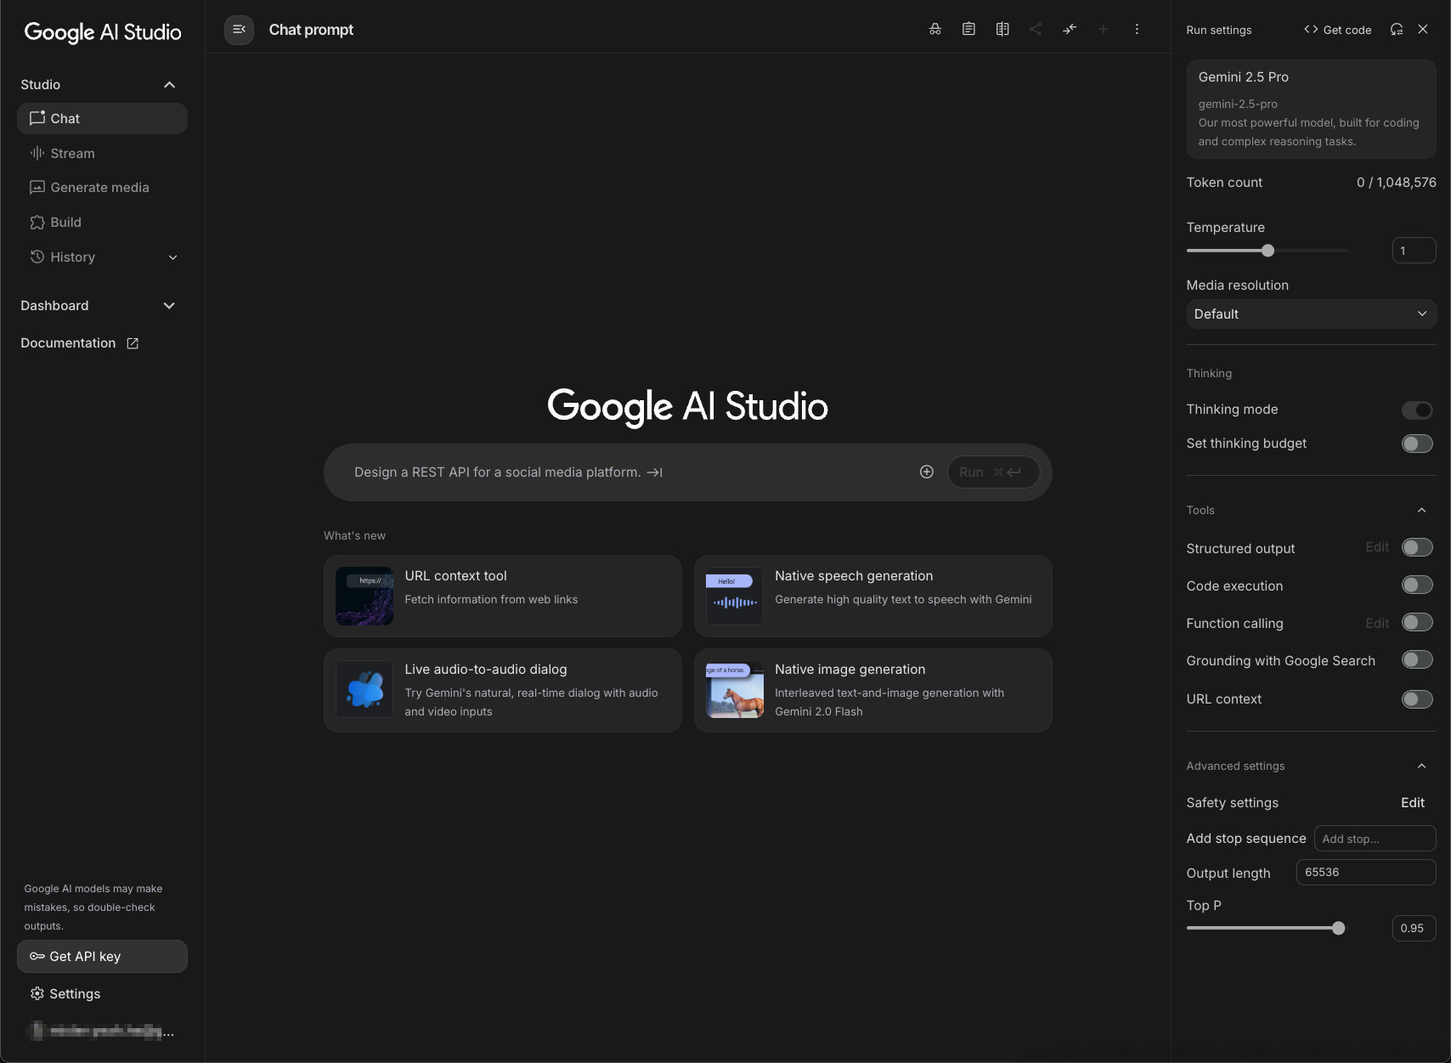Open Generate media in sidebar
Viewport: 1451px width, 1063px height.
pyautogui.click(x=102, y=187)
